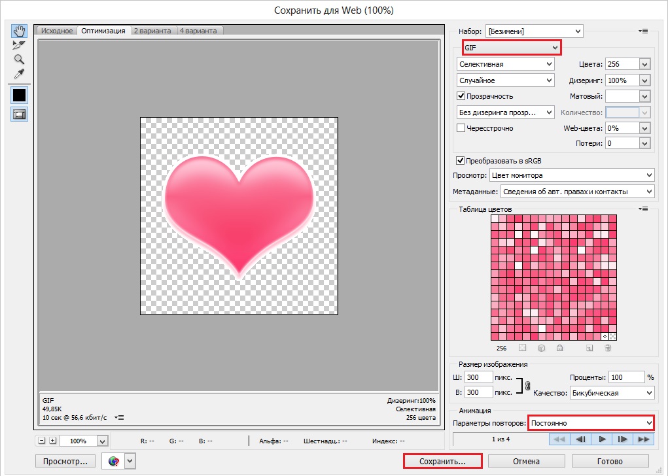This screenshot has width=668, height=476.
Task: Click the browser preview globe icon
Action: [x=113, y=461]
